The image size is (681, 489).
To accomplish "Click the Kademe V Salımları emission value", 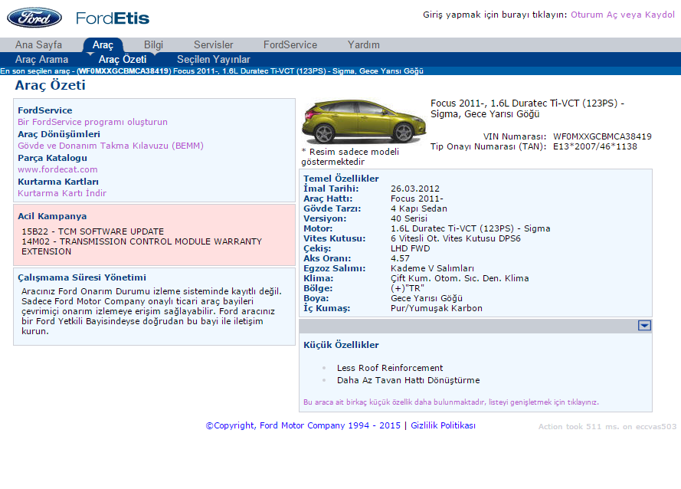I will tap(432, 268).
